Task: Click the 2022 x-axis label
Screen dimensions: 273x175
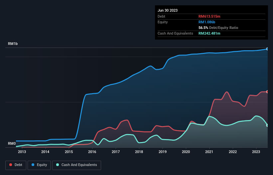Action: (x=233, y=152)
